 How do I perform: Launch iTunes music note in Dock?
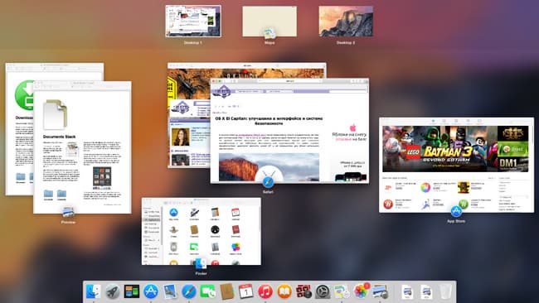tap(265, 291)
